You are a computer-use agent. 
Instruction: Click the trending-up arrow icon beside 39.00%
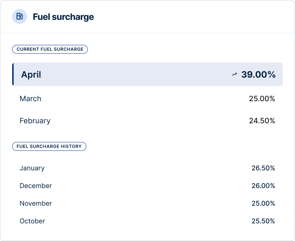(234, 75)
